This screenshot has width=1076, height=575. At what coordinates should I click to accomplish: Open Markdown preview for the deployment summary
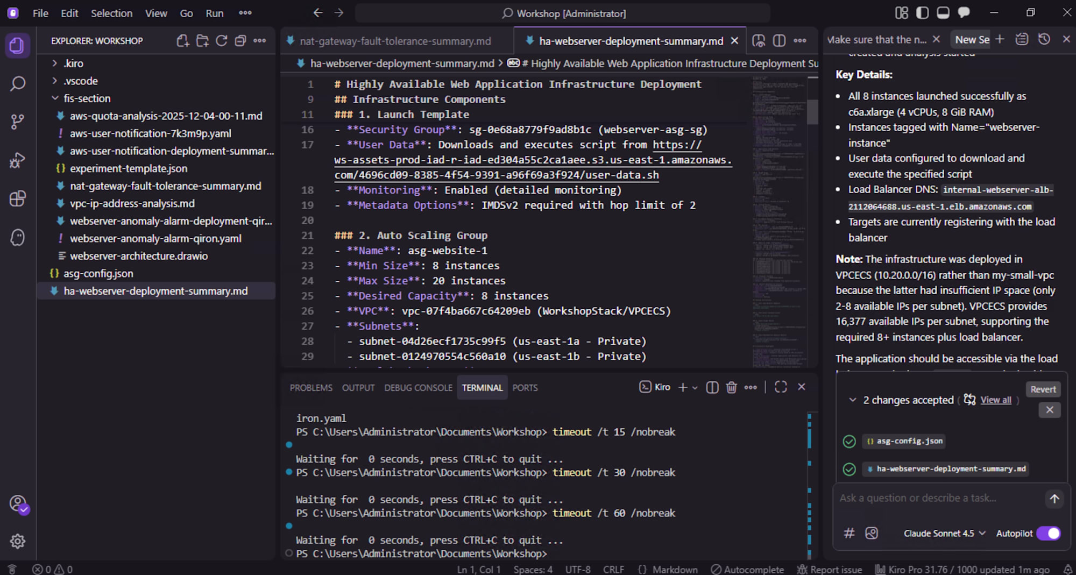(760, 40)
